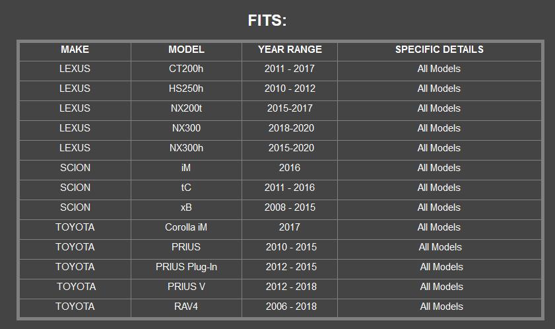Click the 2006 - 2018 year range
This screenshot has width=555, height=329.
291,307
